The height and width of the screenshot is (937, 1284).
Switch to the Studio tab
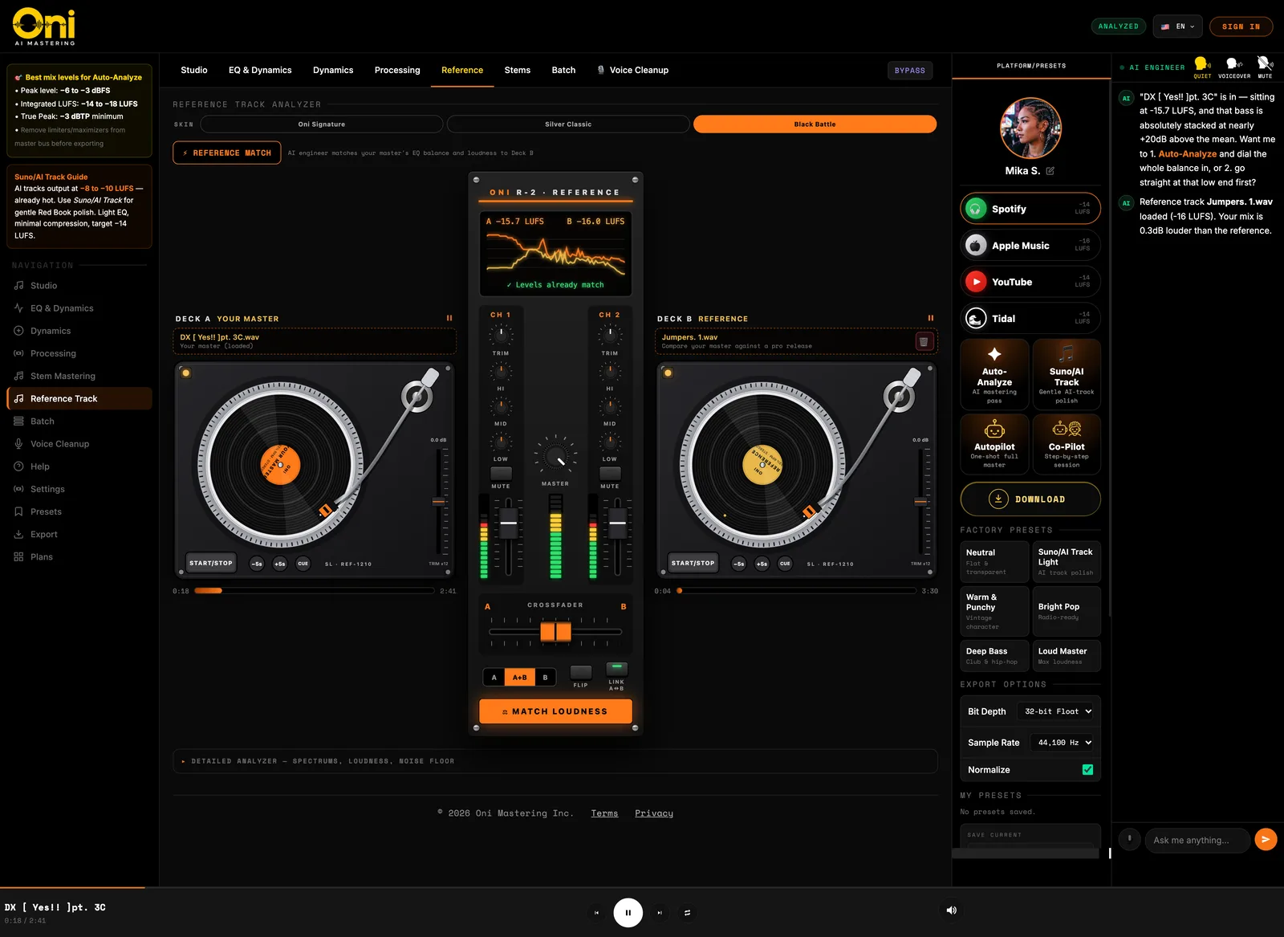(194, 70)
